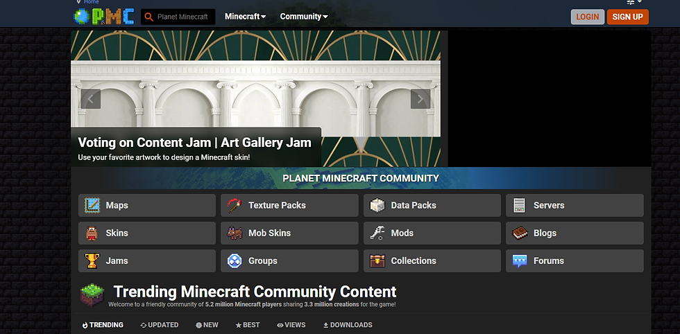Click the Planet Minecraft Community banner

361,178
